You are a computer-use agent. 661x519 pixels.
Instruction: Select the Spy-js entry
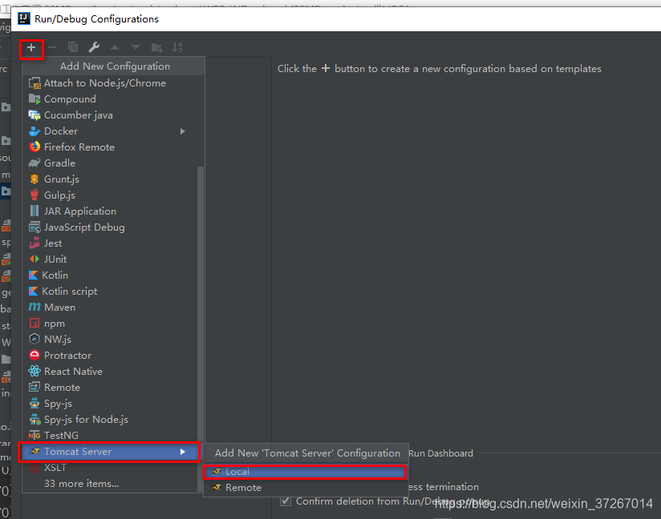110,403
